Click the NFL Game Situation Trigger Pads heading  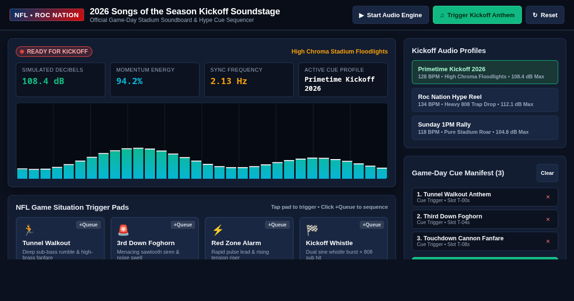[72, 207]
